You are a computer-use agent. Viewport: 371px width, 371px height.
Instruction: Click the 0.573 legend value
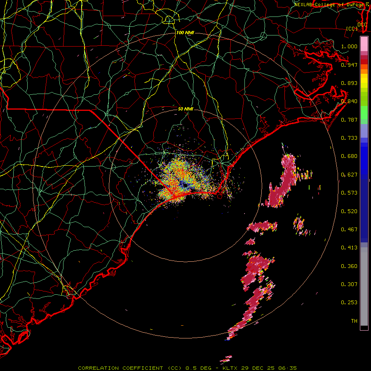tap(349, 193)
